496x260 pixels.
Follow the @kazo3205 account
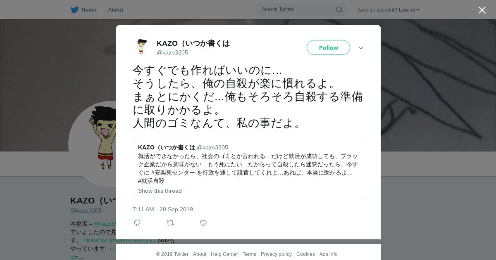pos(328,47)
